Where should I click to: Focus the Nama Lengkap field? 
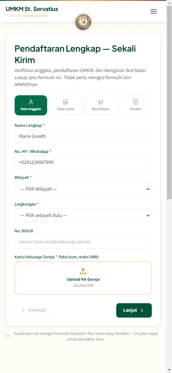click(83, 136)
